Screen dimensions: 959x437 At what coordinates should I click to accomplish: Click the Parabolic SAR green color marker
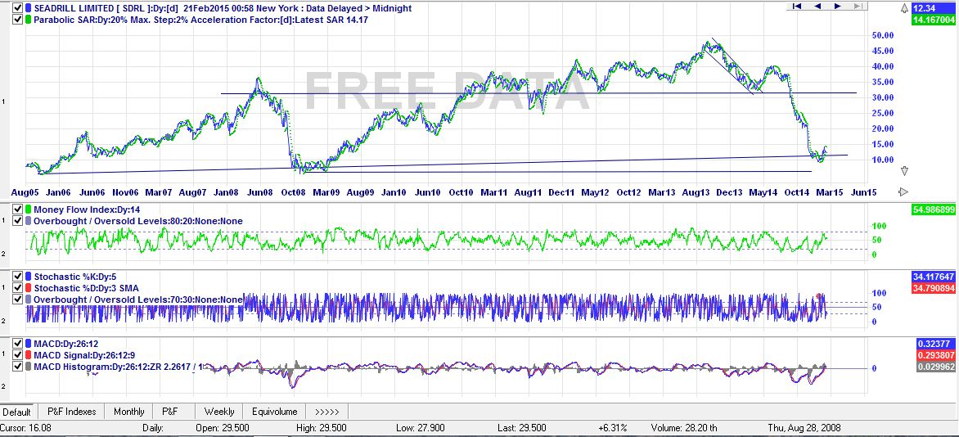click(28, 20)
